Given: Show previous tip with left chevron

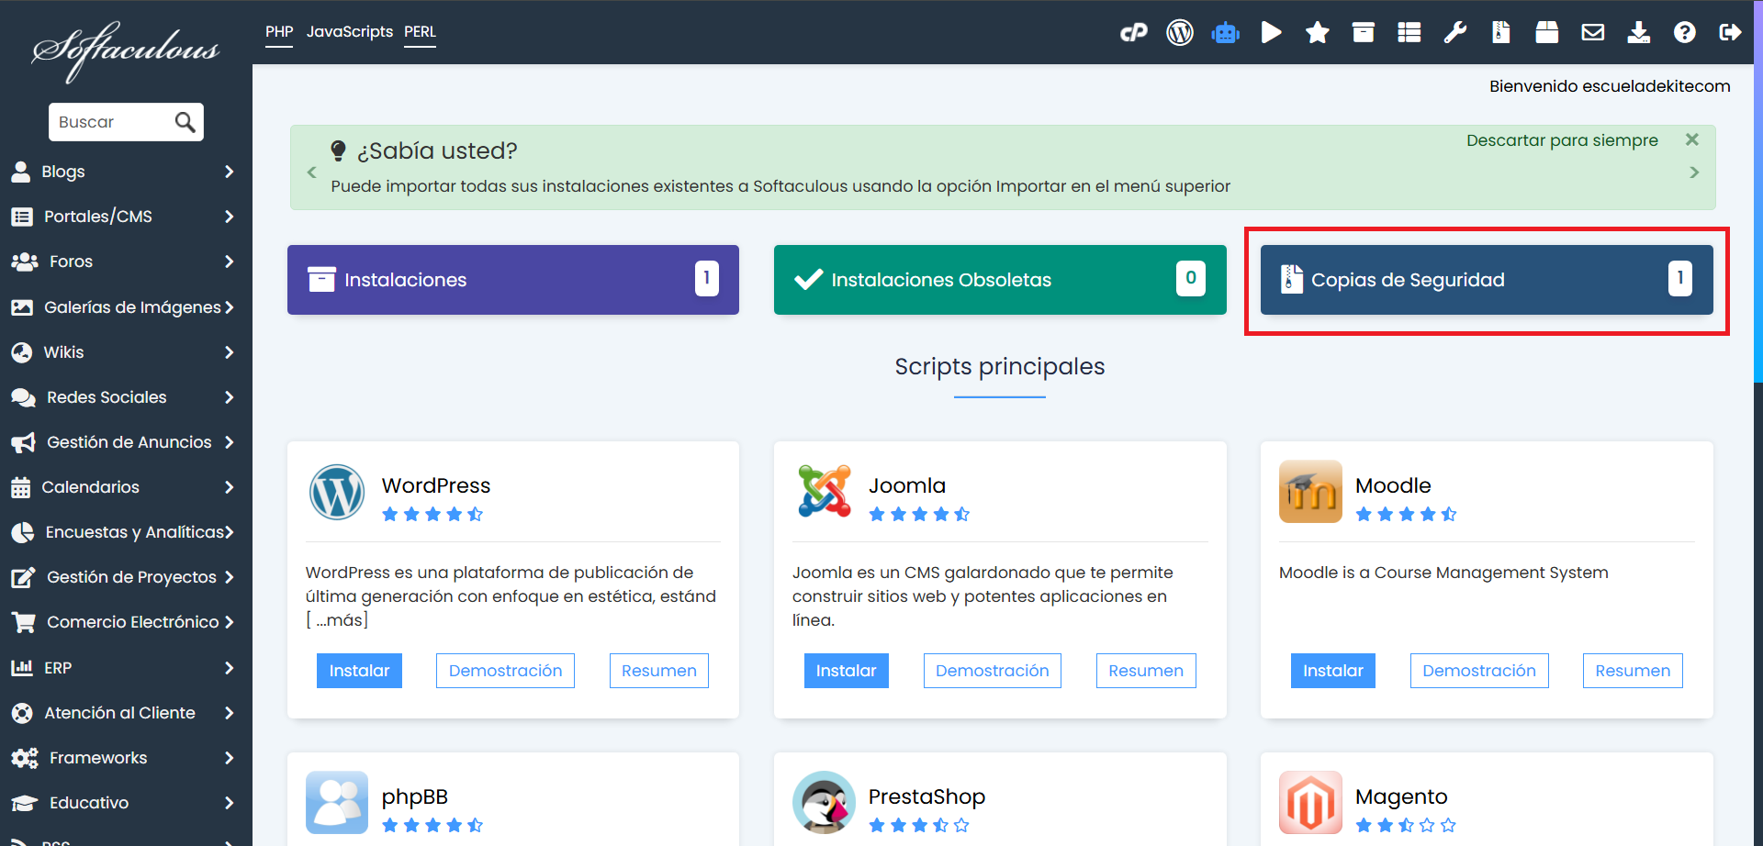Looking at the screenshot, I should (311, 173).
